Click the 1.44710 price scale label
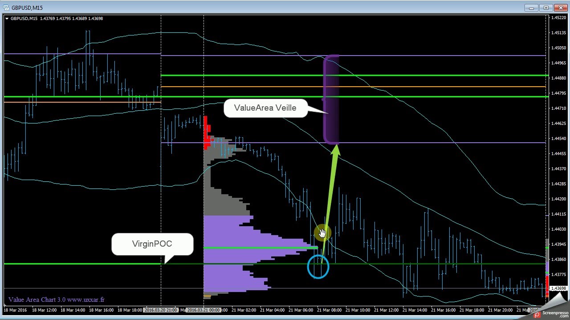Image resolution: width=570 pixels, height=320 pixels. 559,108
